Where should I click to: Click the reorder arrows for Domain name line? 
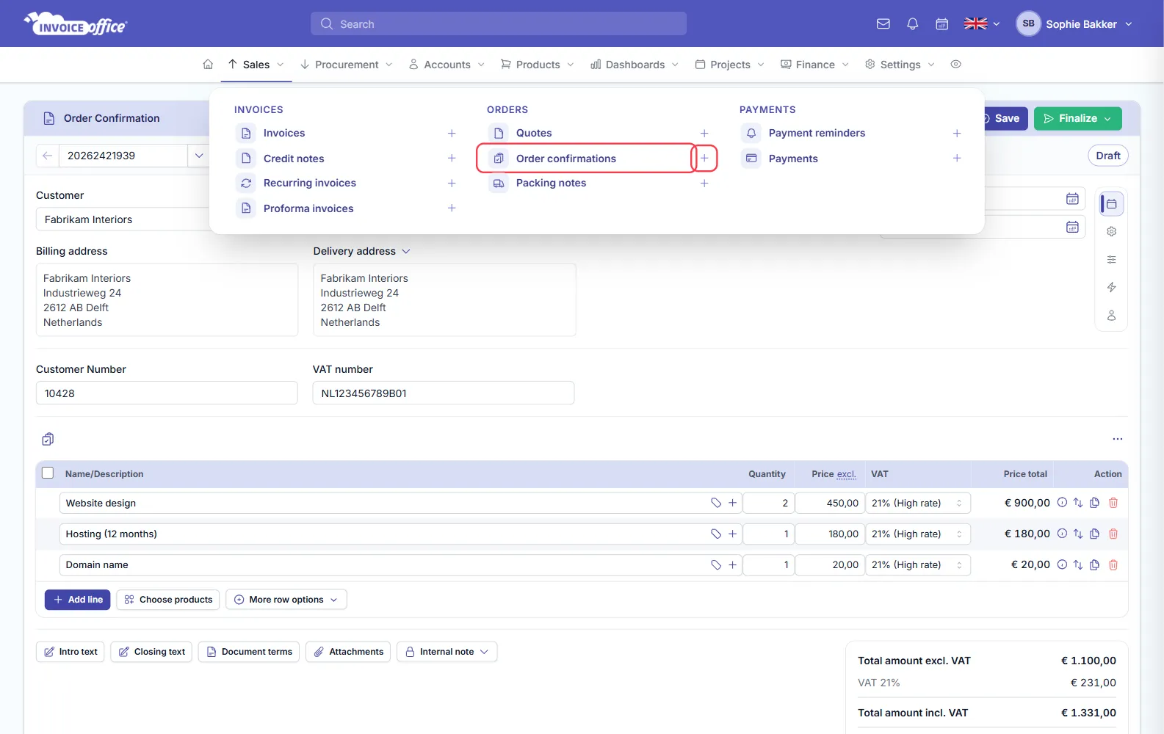coord(1078,564)
